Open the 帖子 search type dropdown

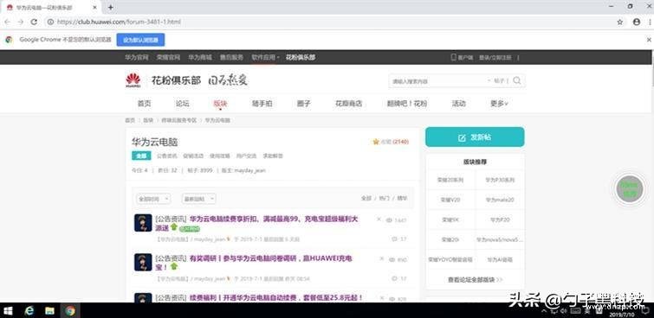click(499, 81)
